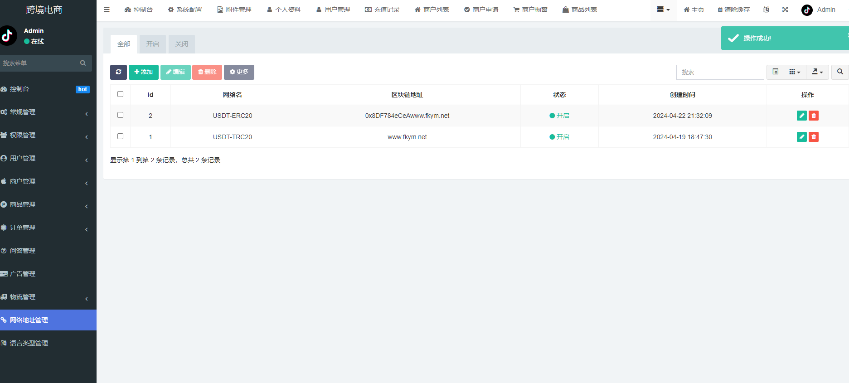
Task: Open 商户申请 in the top navigation
Action: [x=481, y=10]
